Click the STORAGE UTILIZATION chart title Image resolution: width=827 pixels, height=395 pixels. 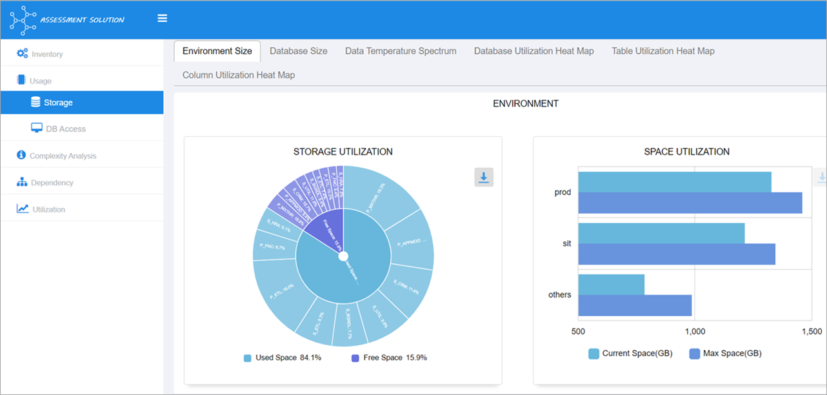click(x=343, y=152)
